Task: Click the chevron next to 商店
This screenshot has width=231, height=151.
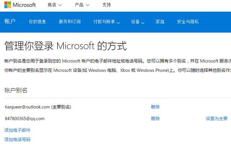Action: (60, 5)
